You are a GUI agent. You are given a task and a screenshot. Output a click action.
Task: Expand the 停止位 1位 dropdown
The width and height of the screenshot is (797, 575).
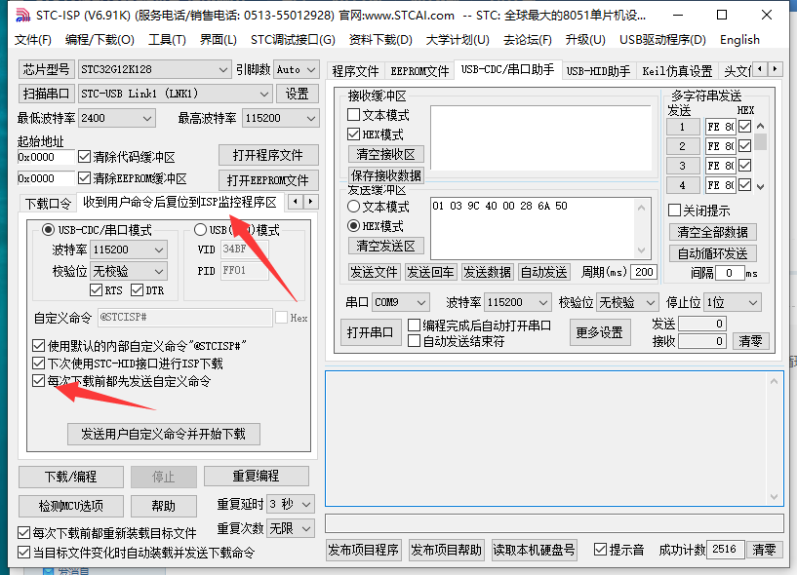coord(733,303)
